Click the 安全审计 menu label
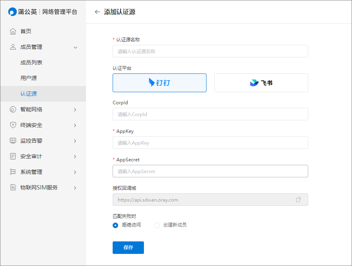The image size is (352, 266). (x=31, y=156)
